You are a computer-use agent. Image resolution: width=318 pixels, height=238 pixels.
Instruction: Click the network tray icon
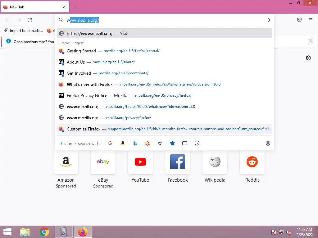click(x=281, y=232)
